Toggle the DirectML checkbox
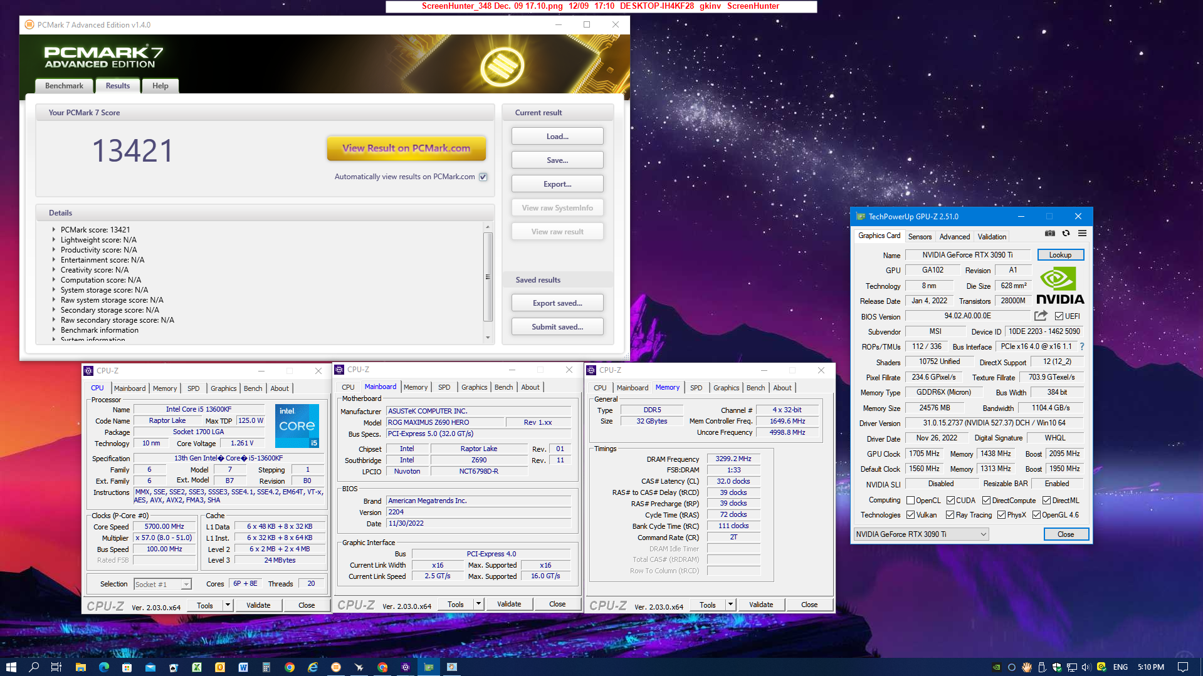 [1046, 501]
